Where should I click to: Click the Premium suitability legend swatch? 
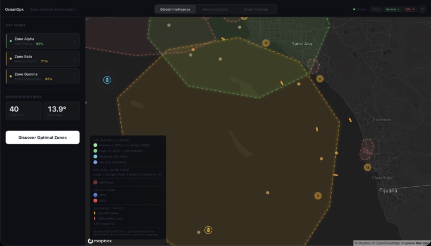(x=95, y=145)
